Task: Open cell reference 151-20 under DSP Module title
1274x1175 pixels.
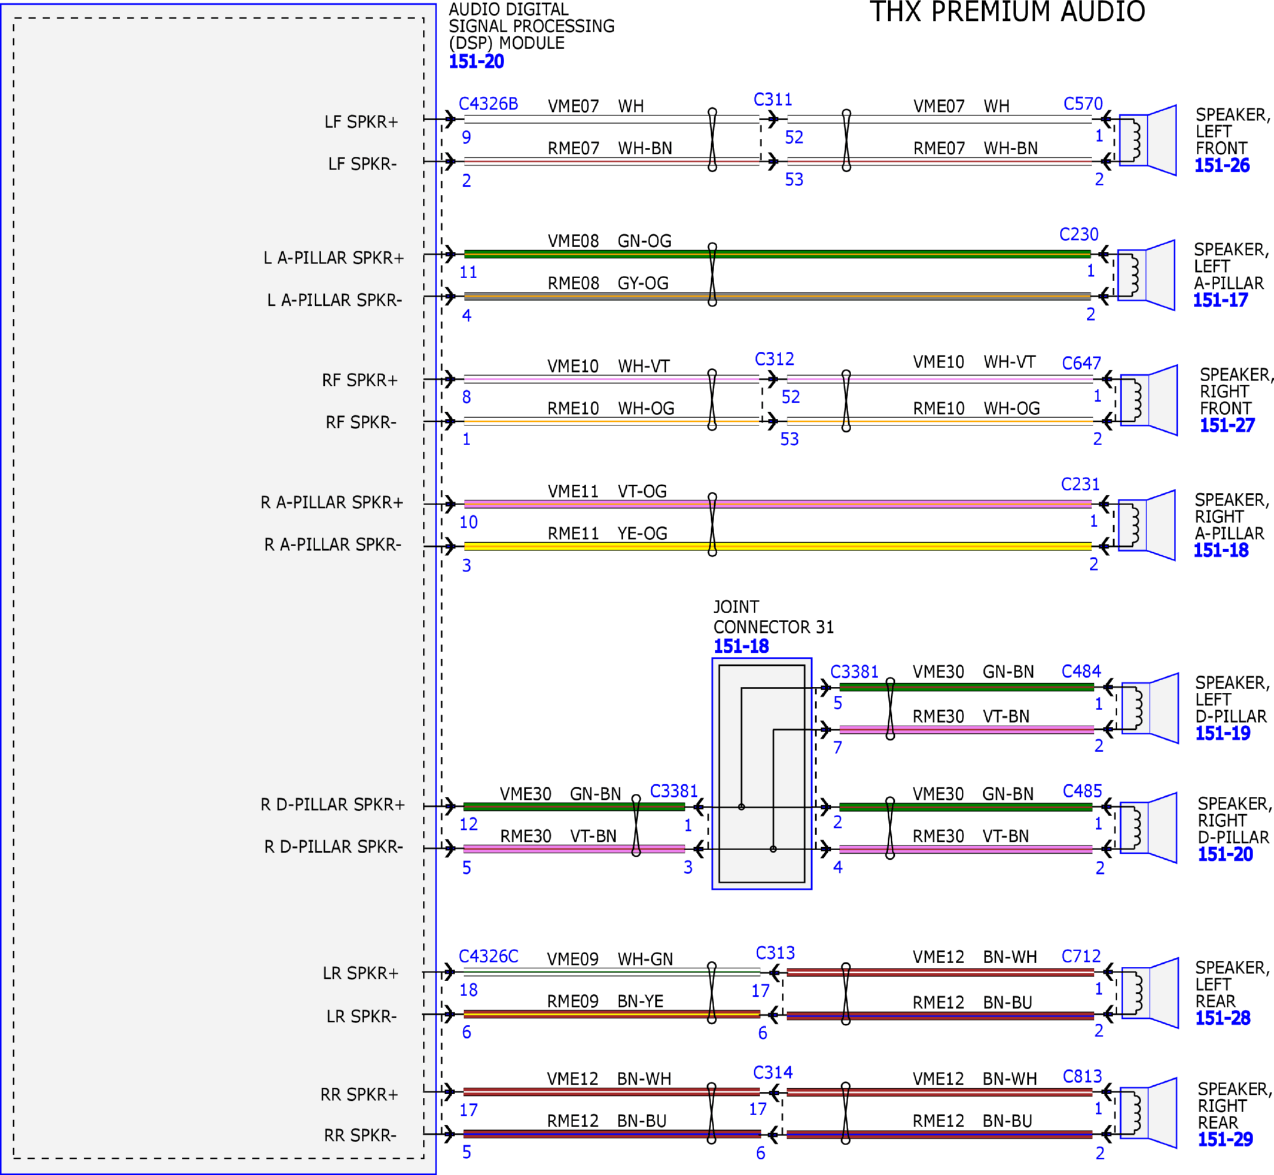Action: [x=476, y=62]
